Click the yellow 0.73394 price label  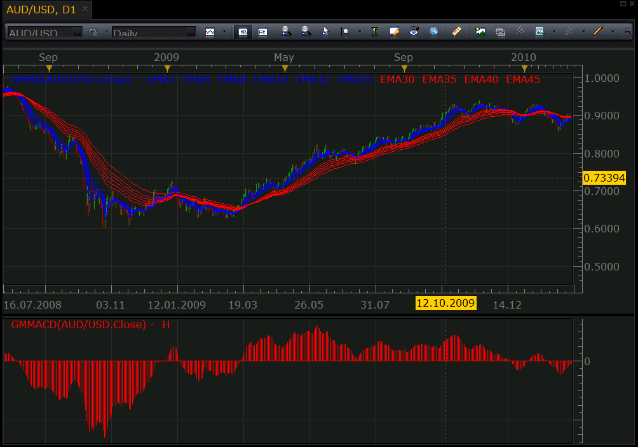coord(604,178)
